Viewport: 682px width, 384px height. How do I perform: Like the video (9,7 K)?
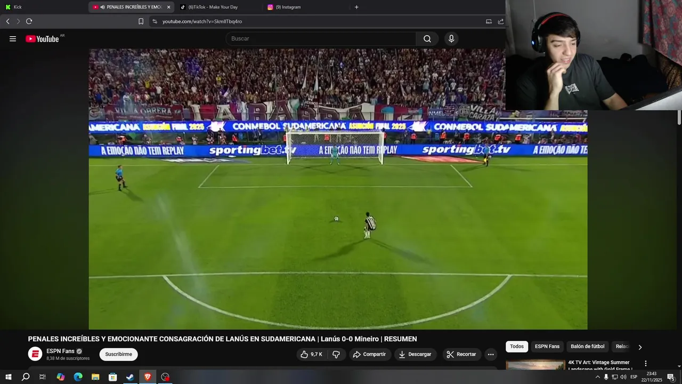point(312,354)
